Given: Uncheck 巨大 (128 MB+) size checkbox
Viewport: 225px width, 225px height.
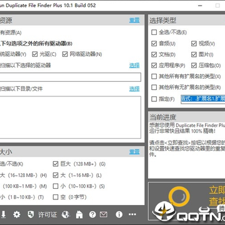Looking at the screenshot, I should (56, 164).
